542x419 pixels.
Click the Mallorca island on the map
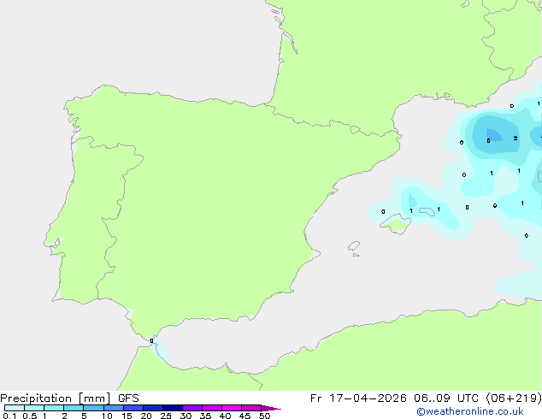(x=396, y=223)
